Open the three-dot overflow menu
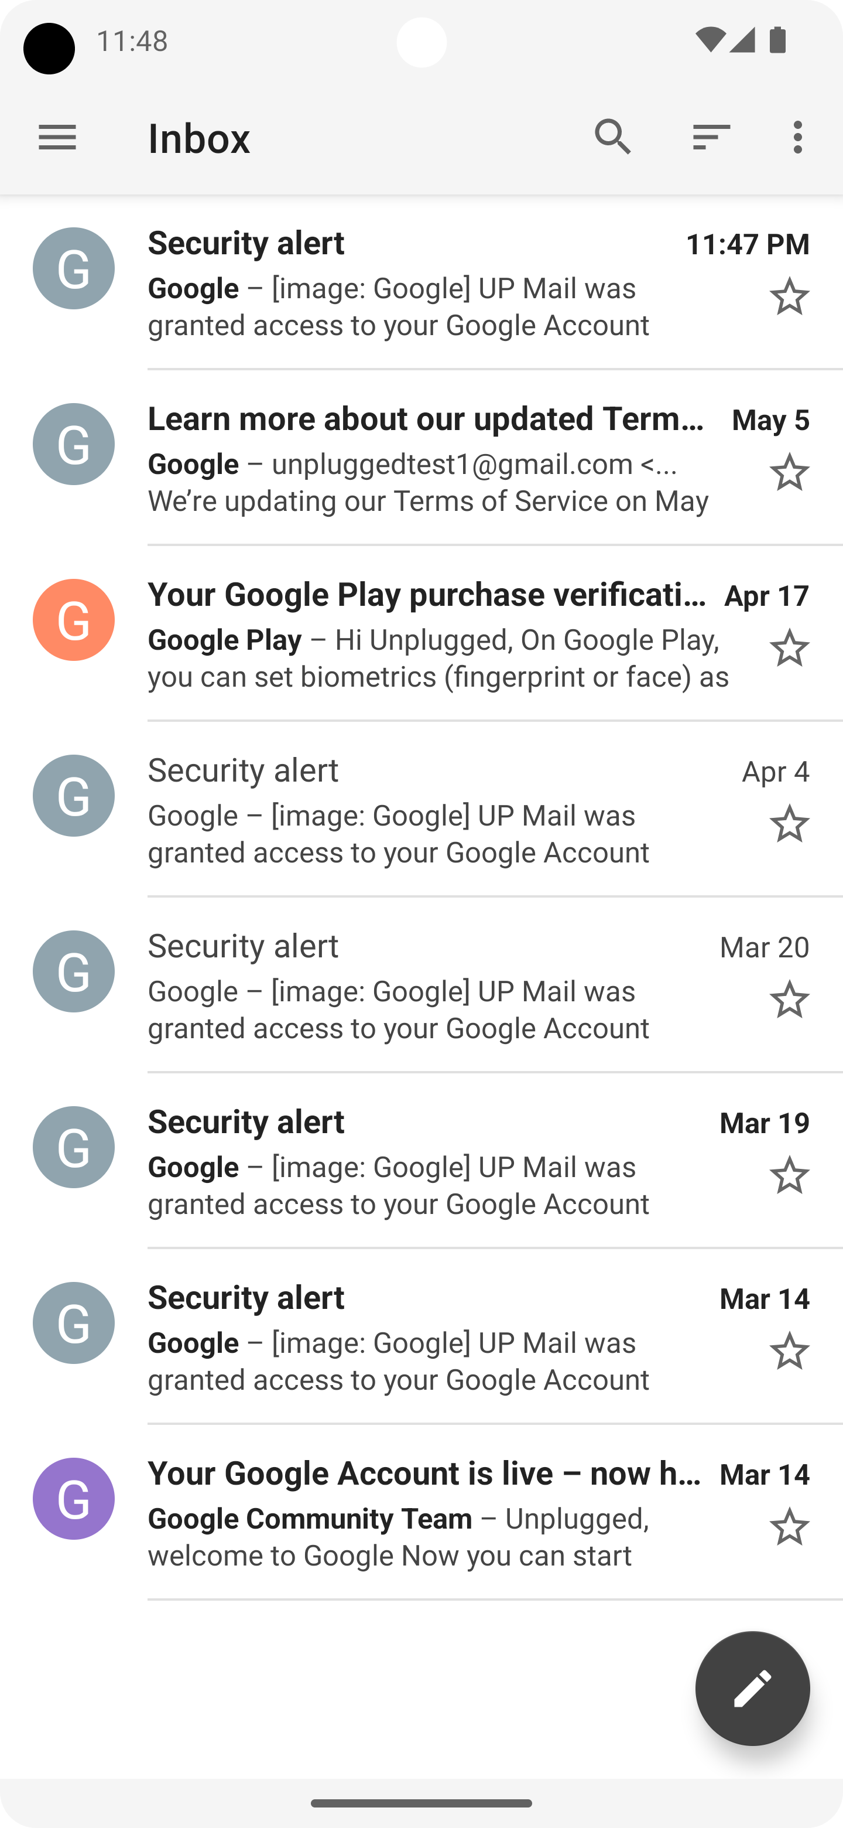The image size is (843, 1828). click(799, 137)
